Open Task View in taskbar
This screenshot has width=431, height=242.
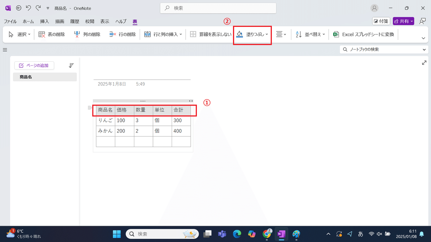(207, 234)
